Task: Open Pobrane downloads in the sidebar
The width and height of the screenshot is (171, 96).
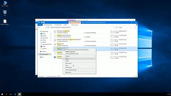Action: tap(44, 36)
